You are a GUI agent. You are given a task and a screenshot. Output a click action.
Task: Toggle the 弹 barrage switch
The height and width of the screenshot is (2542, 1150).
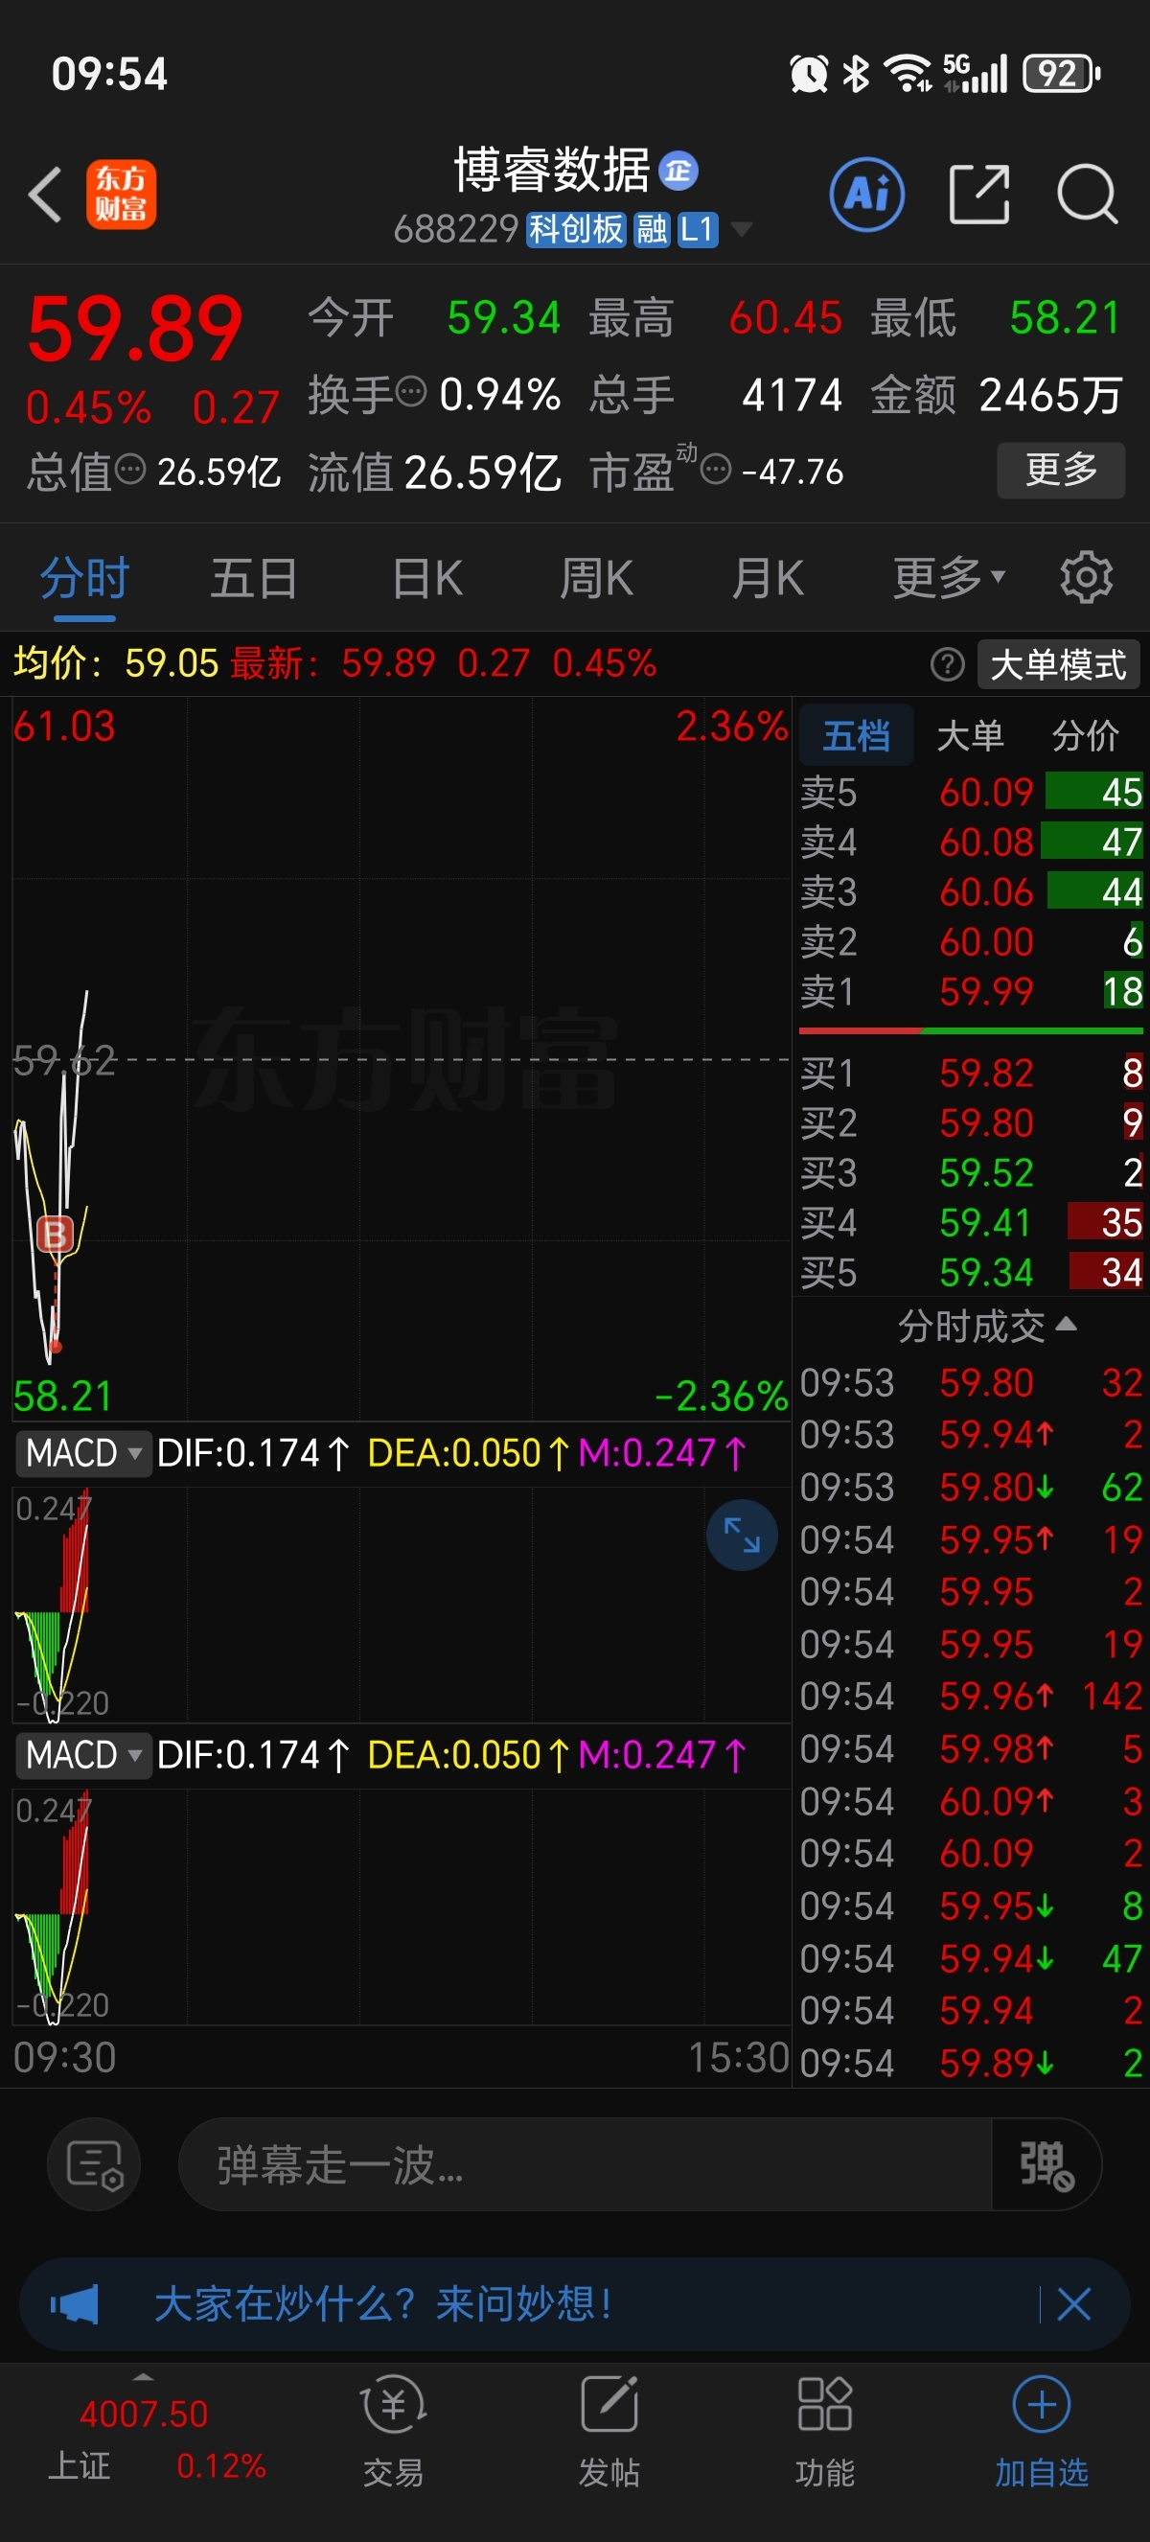(1046, 2164)
